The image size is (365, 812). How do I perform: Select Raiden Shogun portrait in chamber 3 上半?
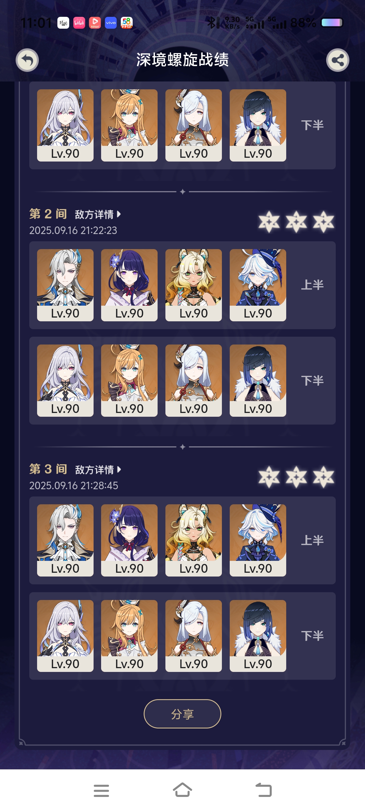click(x=129, y=540)
